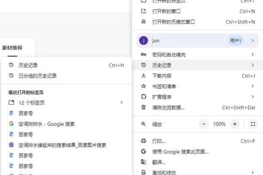Image resolution: width=263 pixels, height=175 pixels.
Task: Select 清除浏览数据... menu item
Action: 197,108
